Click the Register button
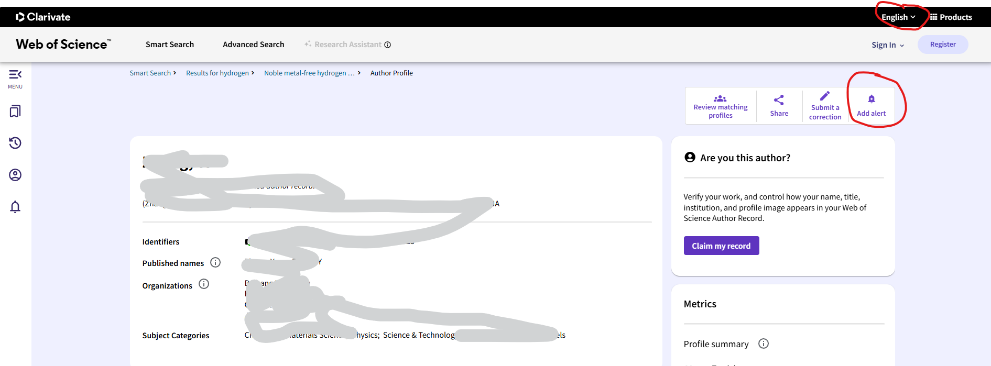The image size is (991, 366). click(943, 45)
